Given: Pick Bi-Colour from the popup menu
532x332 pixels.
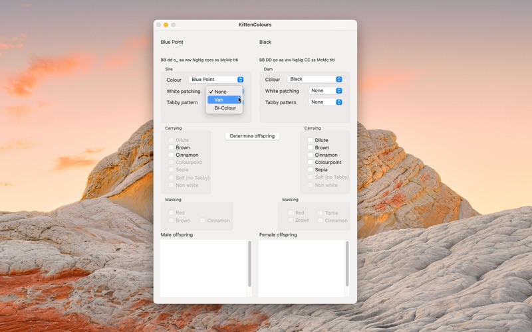Looking at the screenshot, I should click(x=224, y=108).
